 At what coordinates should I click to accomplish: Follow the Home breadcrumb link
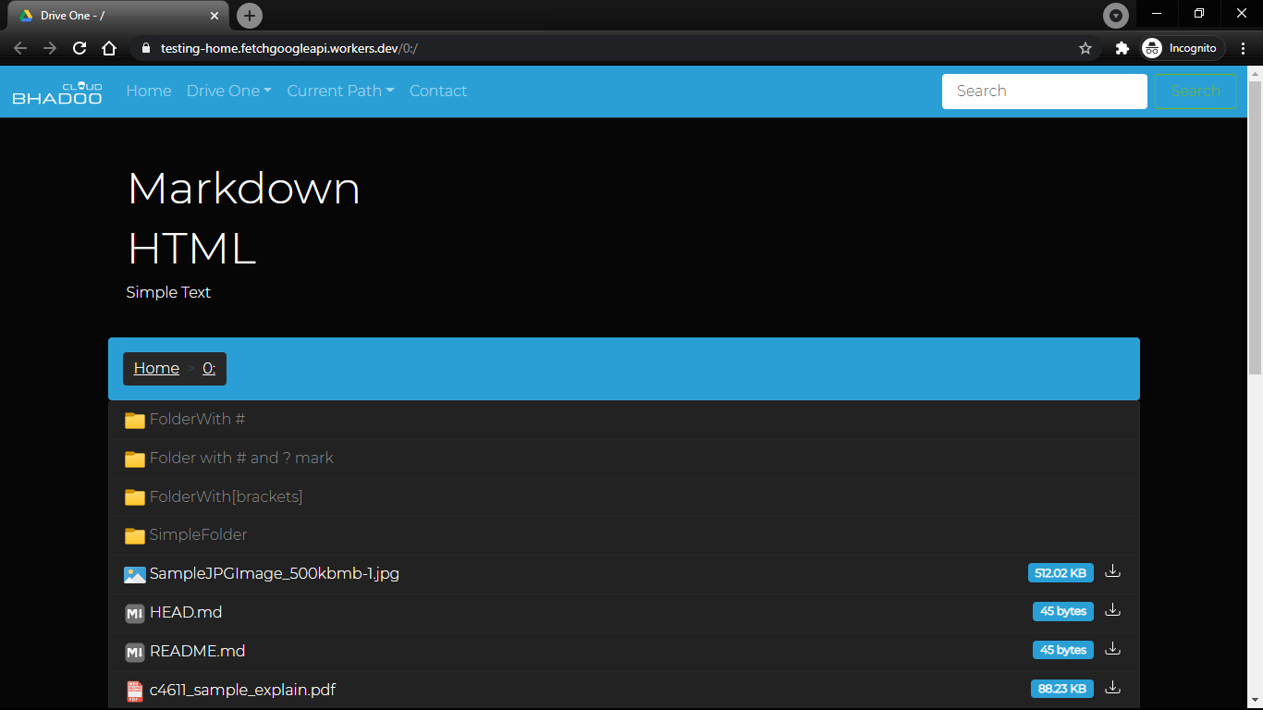(x=156, y=368)
